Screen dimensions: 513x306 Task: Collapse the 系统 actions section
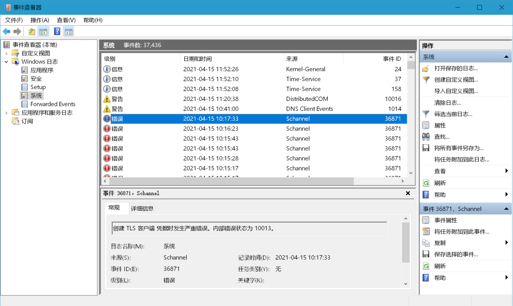click(507, 57)
